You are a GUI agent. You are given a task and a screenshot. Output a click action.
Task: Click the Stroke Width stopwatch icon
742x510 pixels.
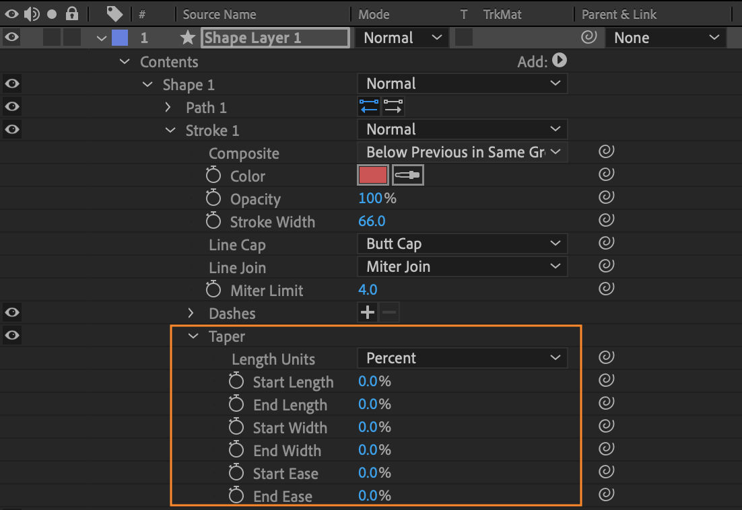pyautogui.click(x=213, y=221)
